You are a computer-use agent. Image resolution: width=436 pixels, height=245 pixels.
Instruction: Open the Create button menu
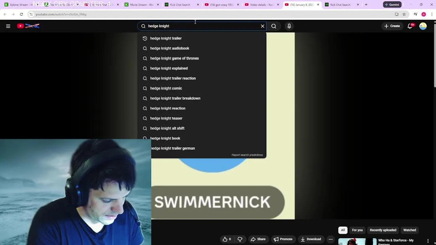392,26
